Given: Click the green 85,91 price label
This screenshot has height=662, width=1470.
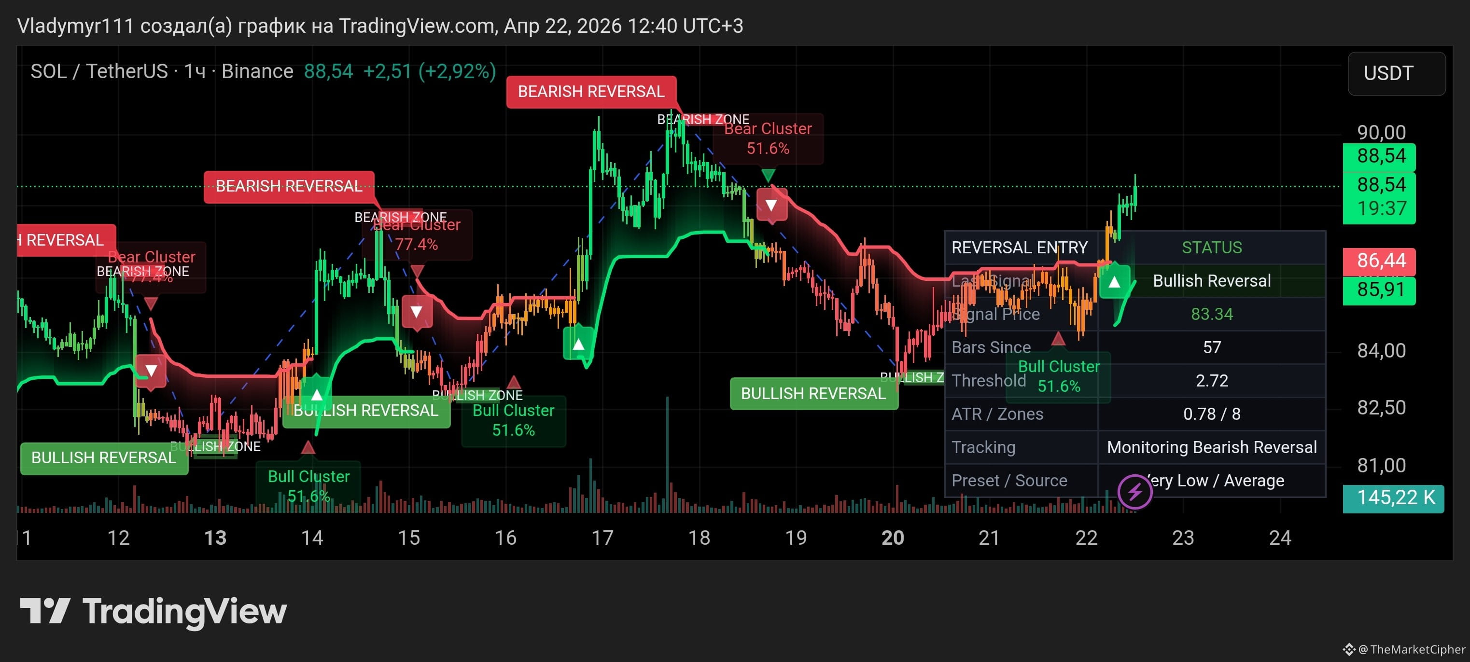Looking at the screenshot, I should (x=1379, y=290).
